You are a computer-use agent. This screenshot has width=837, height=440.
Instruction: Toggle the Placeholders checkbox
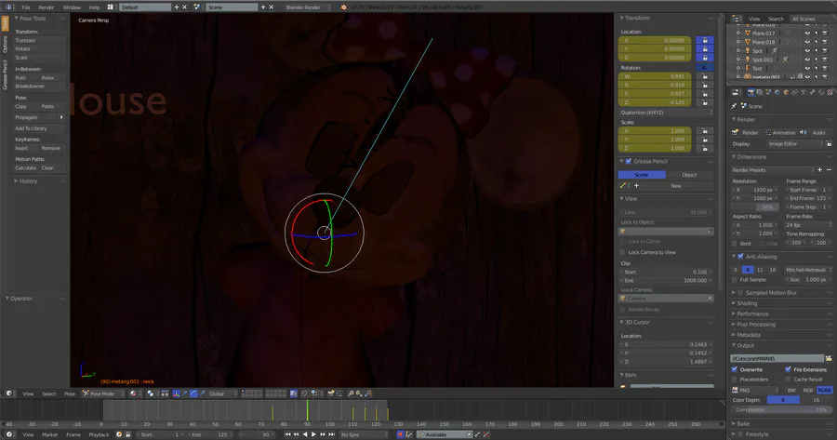735,380
